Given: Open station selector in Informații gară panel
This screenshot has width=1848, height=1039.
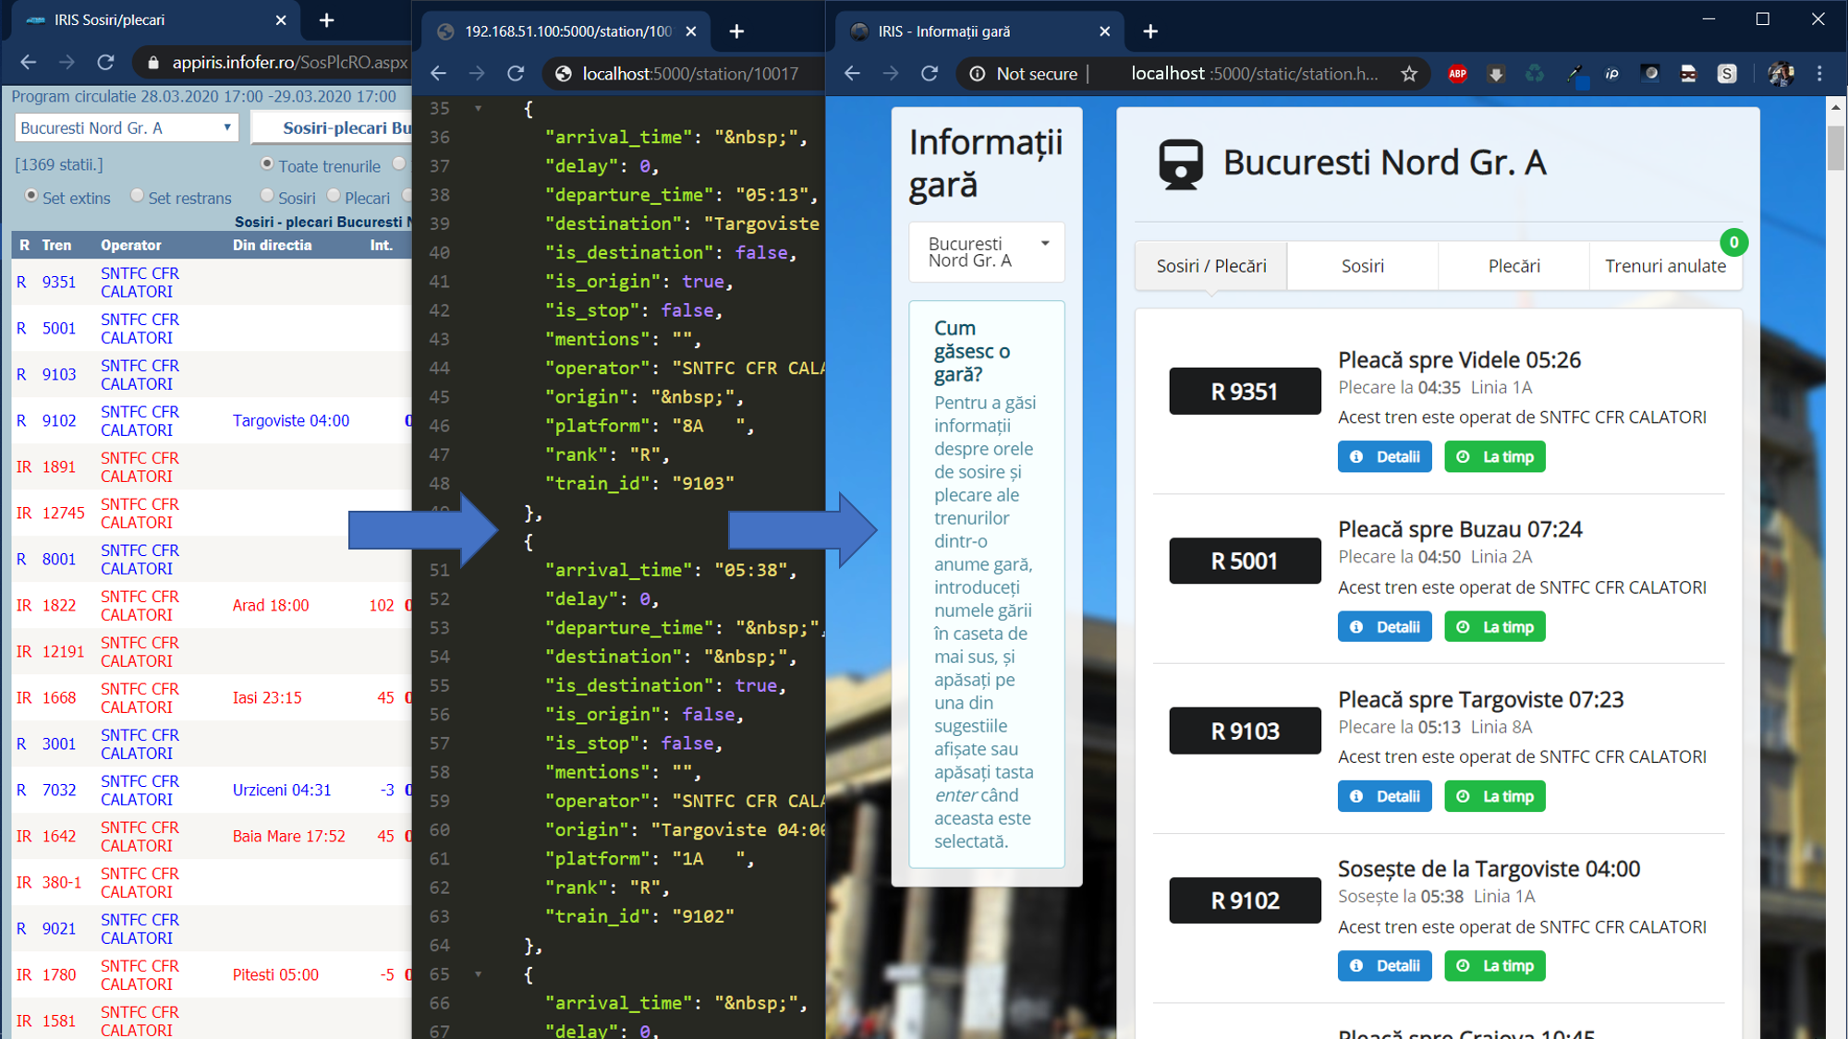Looking at the screenshot, I should tap(987, 252).
